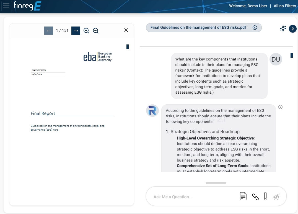Click the EBA/GL/2025/01 reference text

point(39,70)
